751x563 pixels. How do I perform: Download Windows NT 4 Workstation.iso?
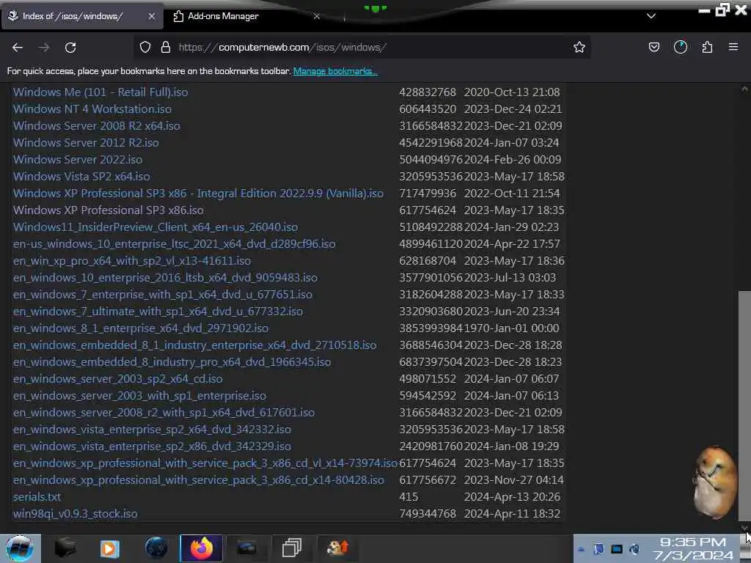92,109
